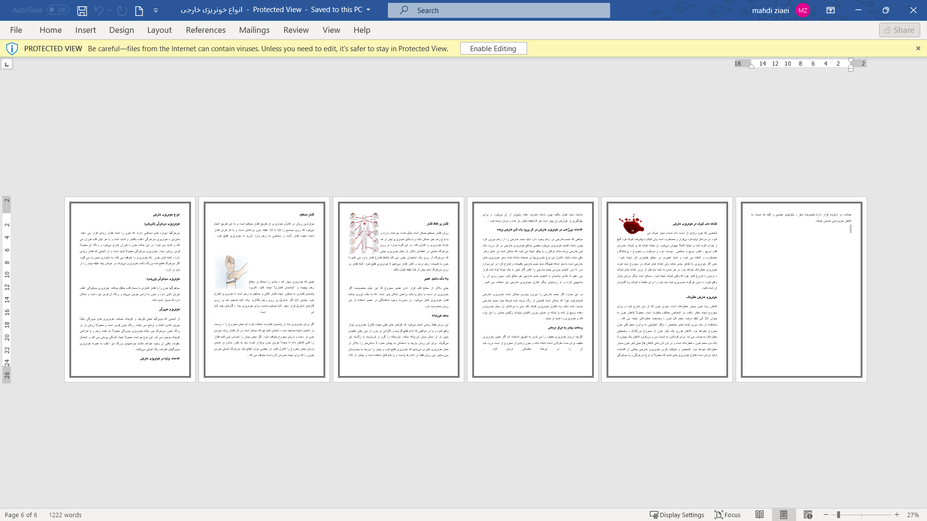This screenshot has width=927, height=521.
Task: Select page 1 thumbnail
Action: tap(130, 289)
